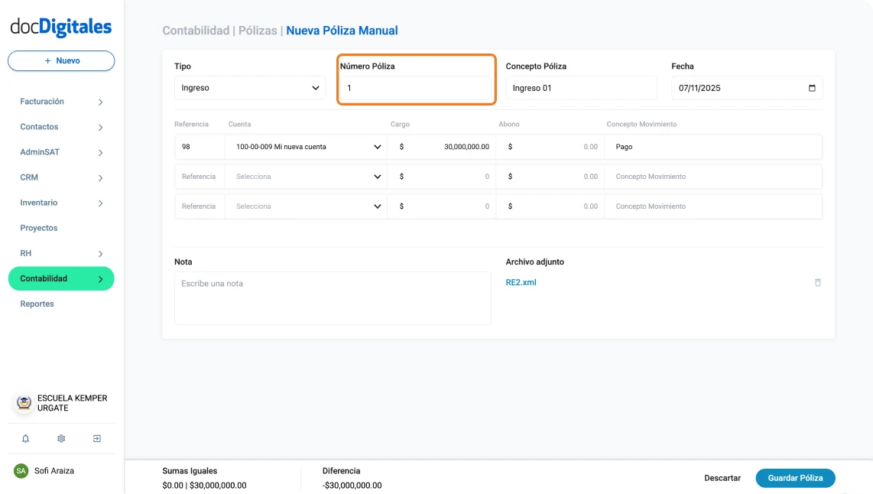Click the Guardar Póliza button
The width and height of the screenshot is (873, 494).
pyautogui.click(x=795, y=478)
